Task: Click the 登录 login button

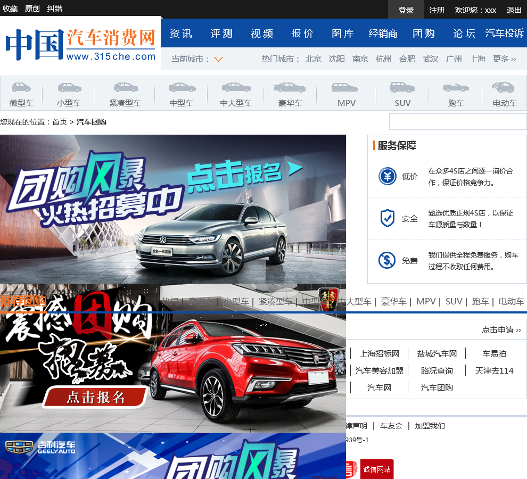Action: coord(406,10)
